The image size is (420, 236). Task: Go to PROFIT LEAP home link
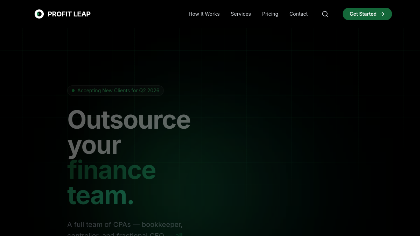[x=63, y=14]
